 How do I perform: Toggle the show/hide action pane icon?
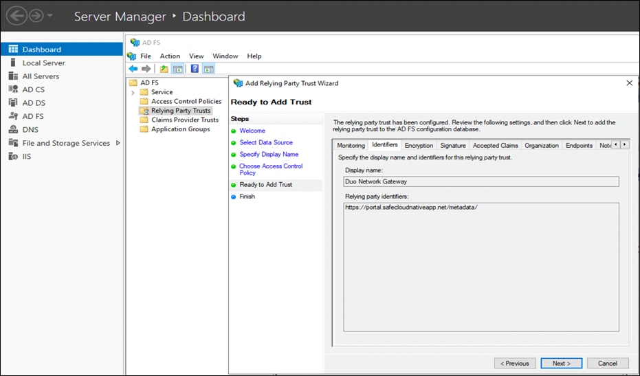click(208, 69)
